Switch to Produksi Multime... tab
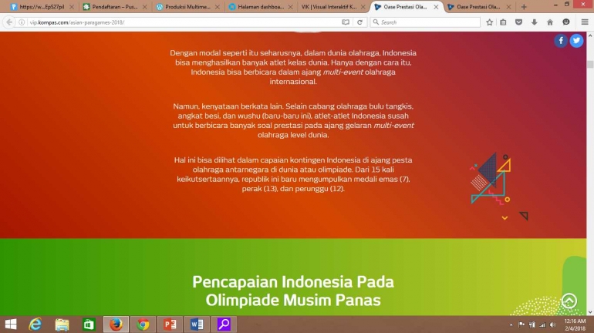The width and height of the screenshot is (594, 333). [187, 7]
